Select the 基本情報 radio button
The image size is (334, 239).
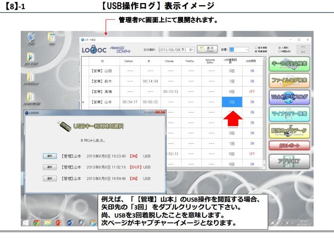tap(256, 47)
